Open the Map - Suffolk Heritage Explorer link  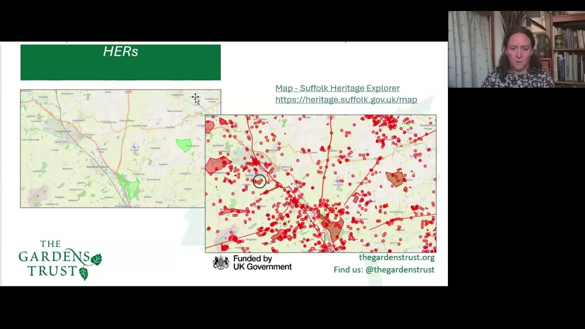(x=337, y=88)
